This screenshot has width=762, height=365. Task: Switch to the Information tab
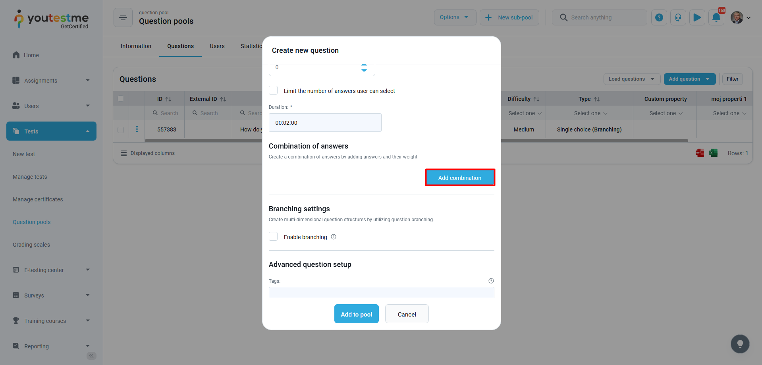click(x=136, y=46)
